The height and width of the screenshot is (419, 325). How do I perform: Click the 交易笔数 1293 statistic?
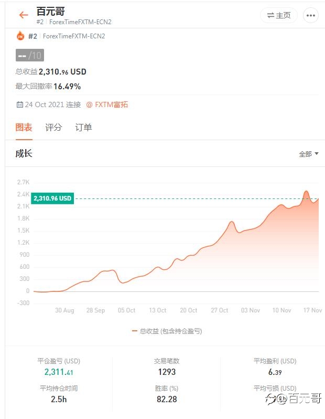point(167,372)
